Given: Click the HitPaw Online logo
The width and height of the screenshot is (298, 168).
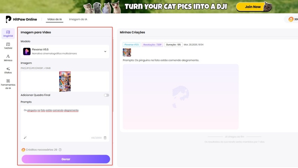Looking at the screenshot, I should pyautogui.click(x=21, y=19).
